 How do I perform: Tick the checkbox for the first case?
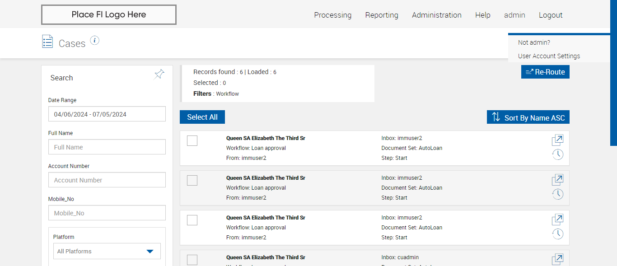tap(192, 141)
